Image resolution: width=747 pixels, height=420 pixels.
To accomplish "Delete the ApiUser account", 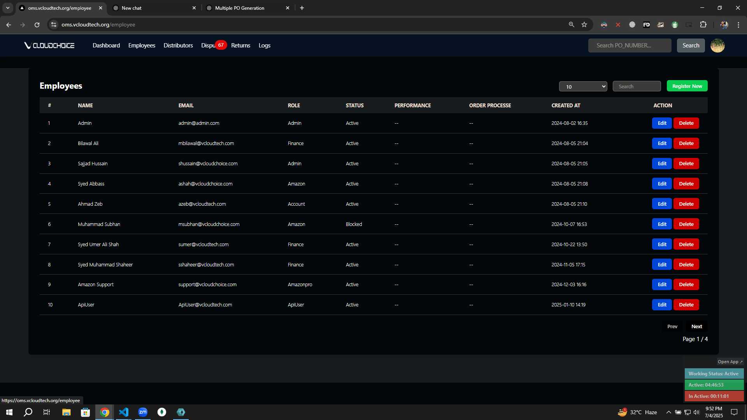I will coord(686,305).
